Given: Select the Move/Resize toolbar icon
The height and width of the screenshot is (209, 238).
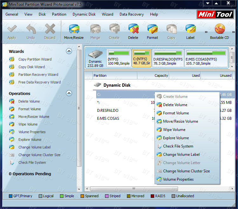Looking at the screenshot, I should pyautogui.click(x=74, y=29).
